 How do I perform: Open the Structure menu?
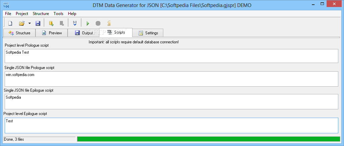point(41,14)
